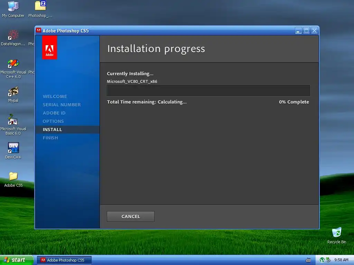
Task: Click the on-screen keyboard taskbar icon
Action: pos(308,260)
